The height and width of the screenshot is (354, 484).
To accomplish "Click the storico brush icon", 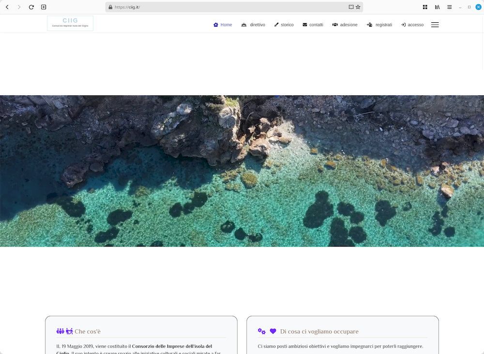I will click(276, 25).
